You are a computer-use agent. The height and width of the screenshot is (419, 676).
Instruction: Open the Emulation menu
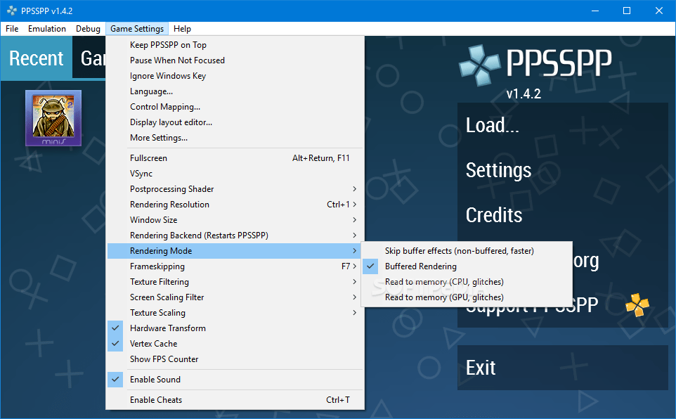point(46,29)
